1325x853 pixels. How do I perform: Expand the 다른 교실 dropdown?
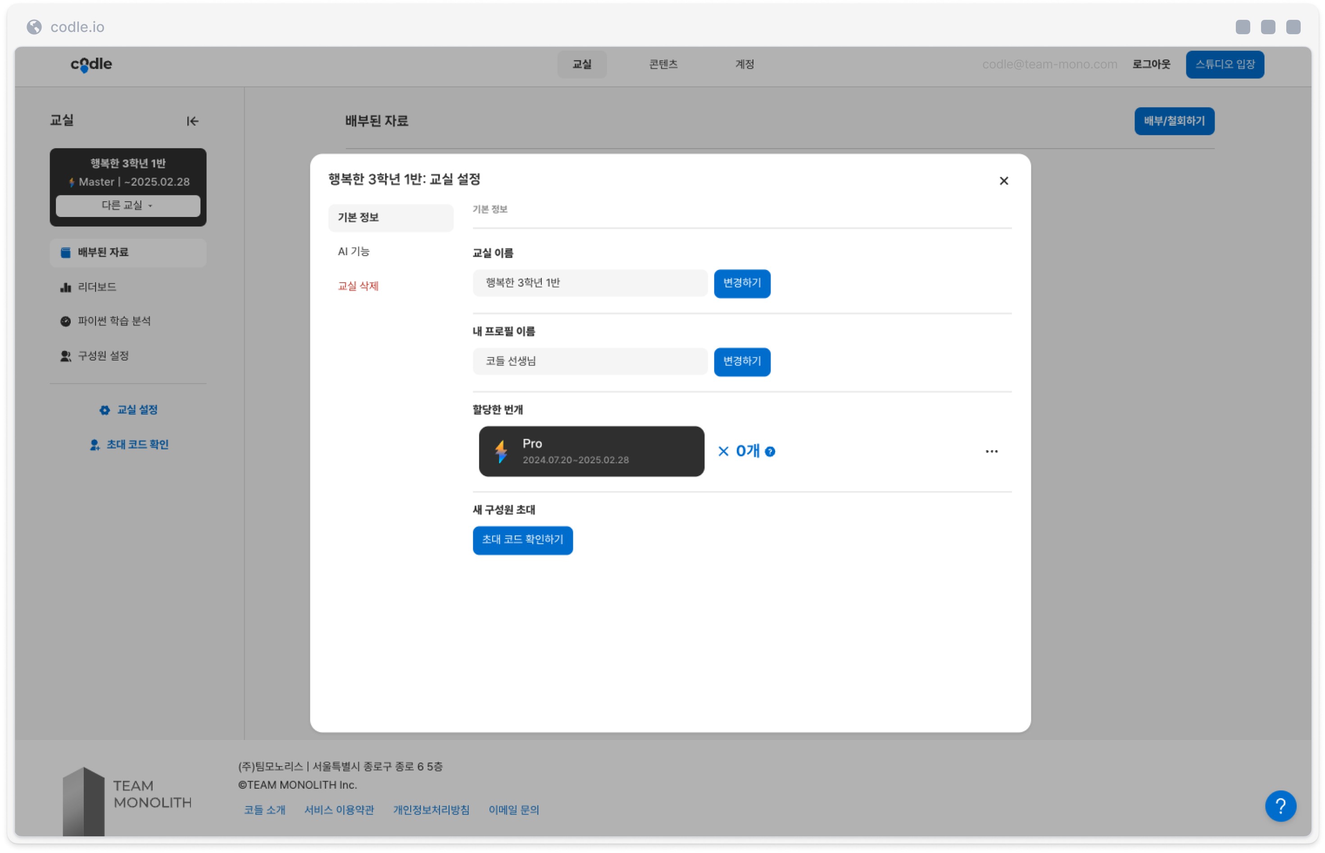tap(127, 205)
